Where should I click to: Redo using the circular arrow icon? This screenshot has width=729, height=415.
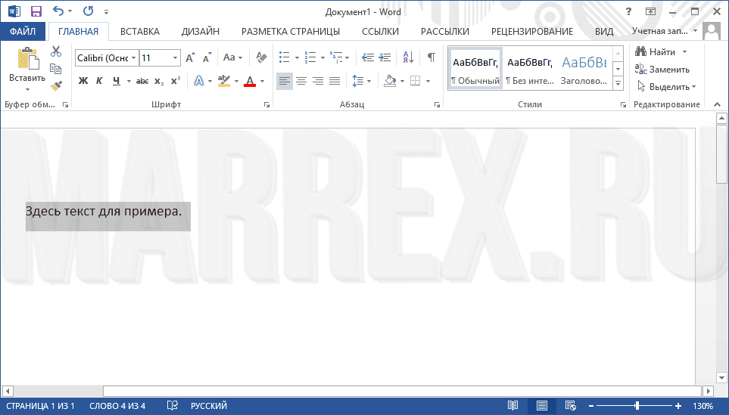pyautogui.click(x=88, y=11)
